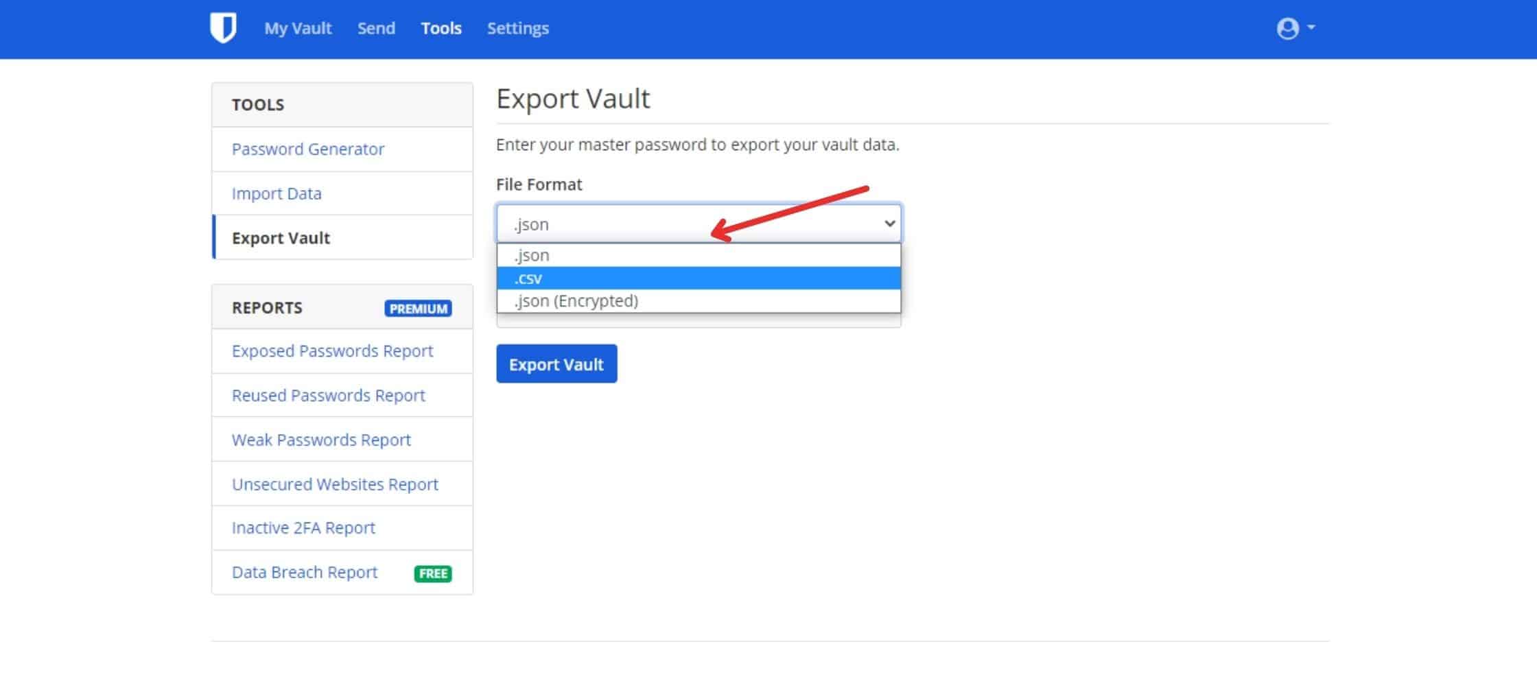Go to Import Data

[277, 193]
